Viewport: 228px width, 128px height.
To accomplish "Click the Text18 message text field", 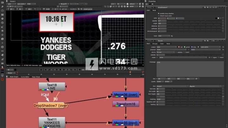I will (x=190, y=69).
